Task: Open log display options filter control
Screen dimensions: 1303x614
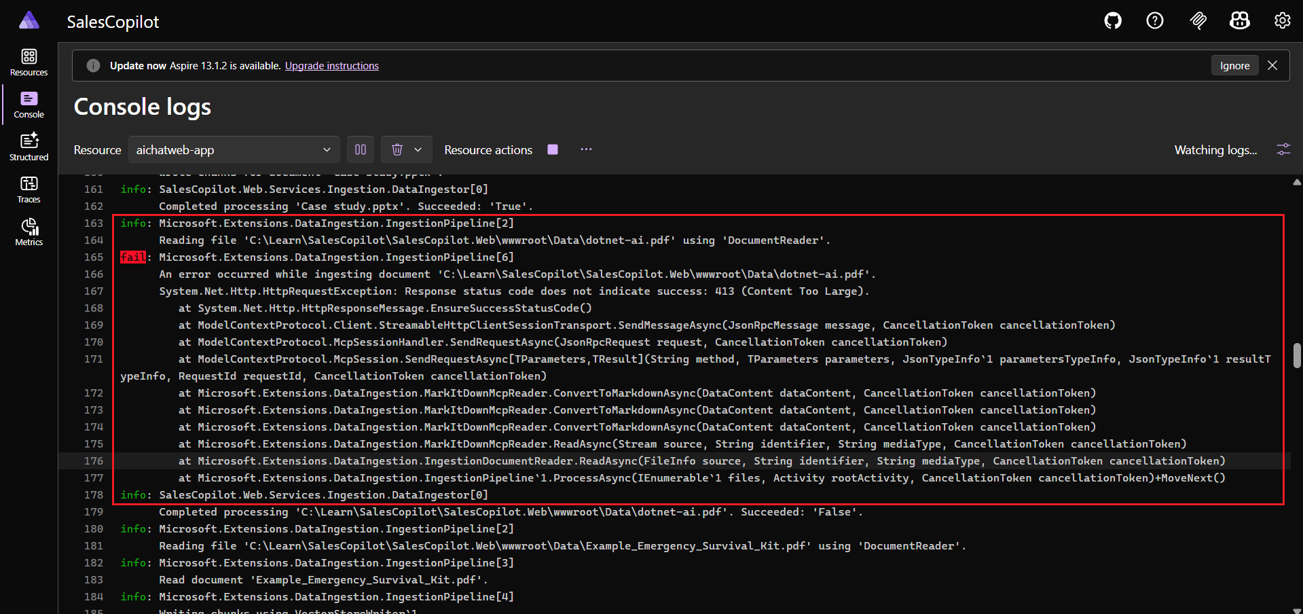Action: (1283, 149)
